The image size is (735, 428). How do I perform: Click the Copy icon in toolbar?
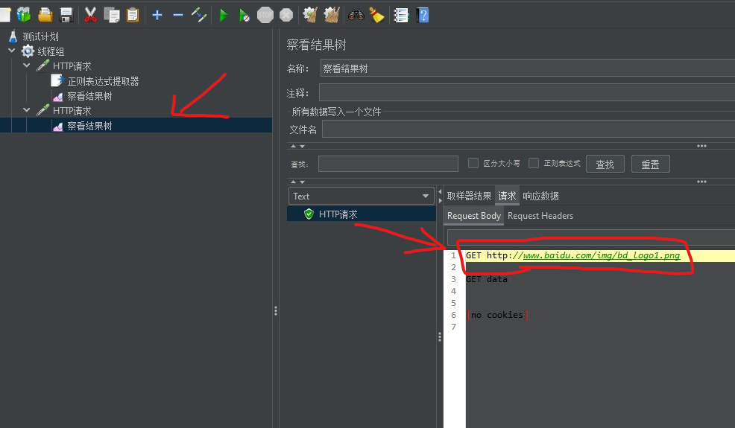[x=112, y=15]
